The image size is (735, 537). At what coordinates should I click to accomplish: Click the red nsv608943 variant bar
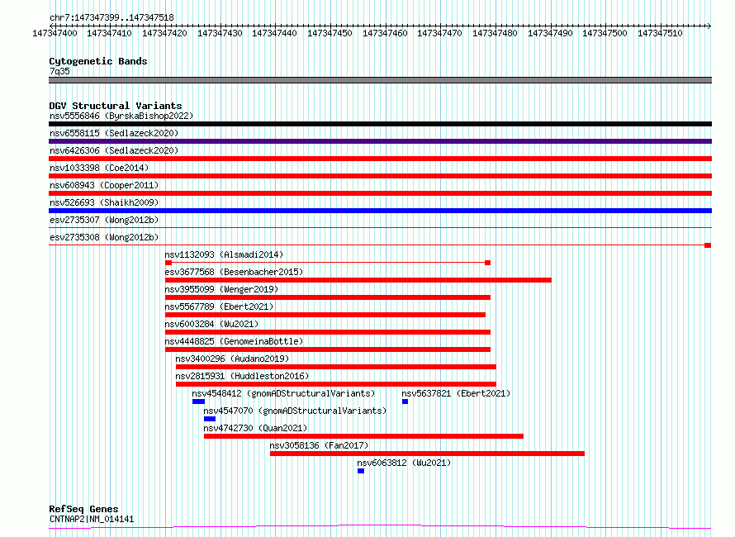point(380,193)
